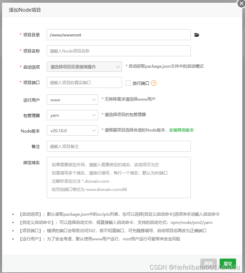This screenshot has height=273, width=245.
Task: Expand the 运行用户 www dropdown
Action: point(72,100)
